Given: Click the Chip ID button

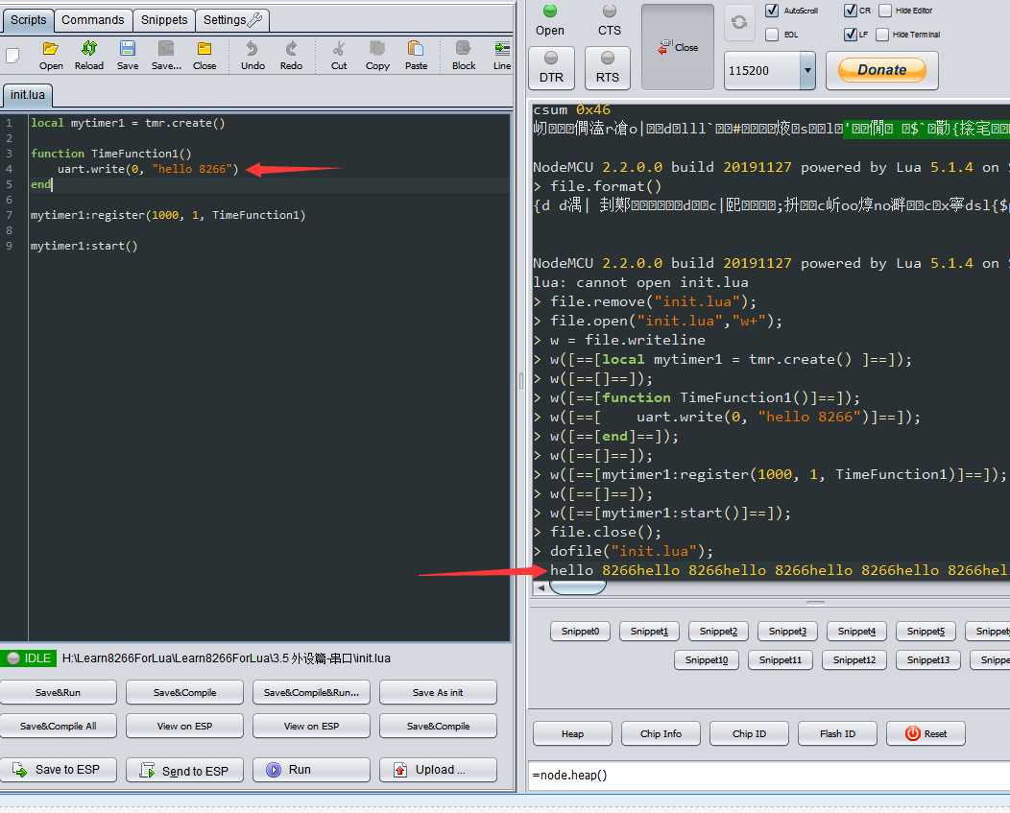Looking at the screenshot, I should pos(749,733).
